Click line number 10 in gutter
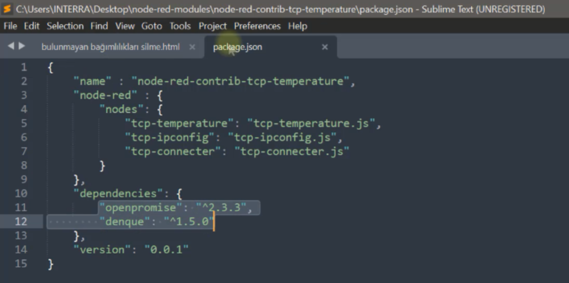Image resolution: width=569 pixels, height=283 pixels. click(21, 193)
